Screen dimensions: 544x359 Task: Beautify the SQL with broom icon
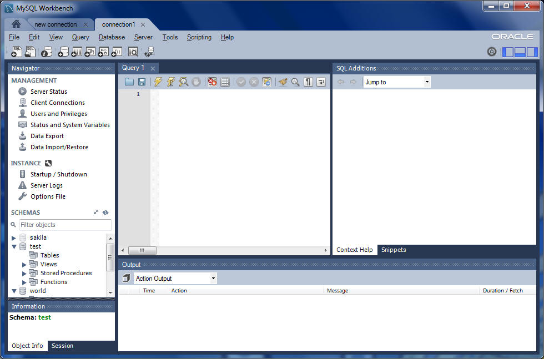coord(283,82)
